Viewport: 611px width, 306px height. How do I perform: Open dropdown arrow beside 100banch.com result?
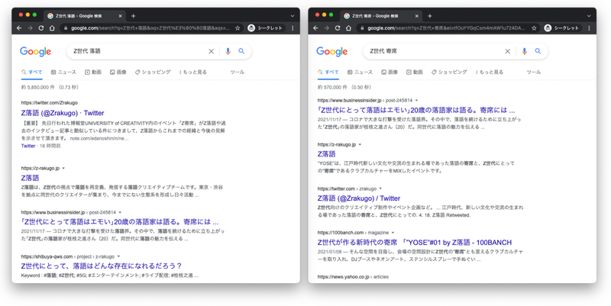click(393, 233)
